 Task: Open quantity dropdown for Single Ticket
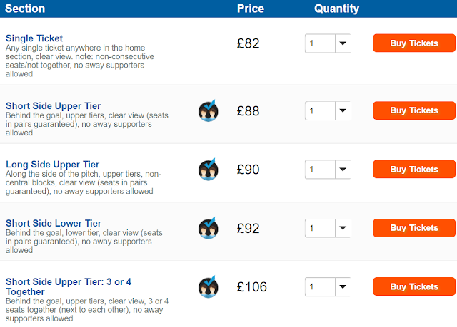[328, 43]
